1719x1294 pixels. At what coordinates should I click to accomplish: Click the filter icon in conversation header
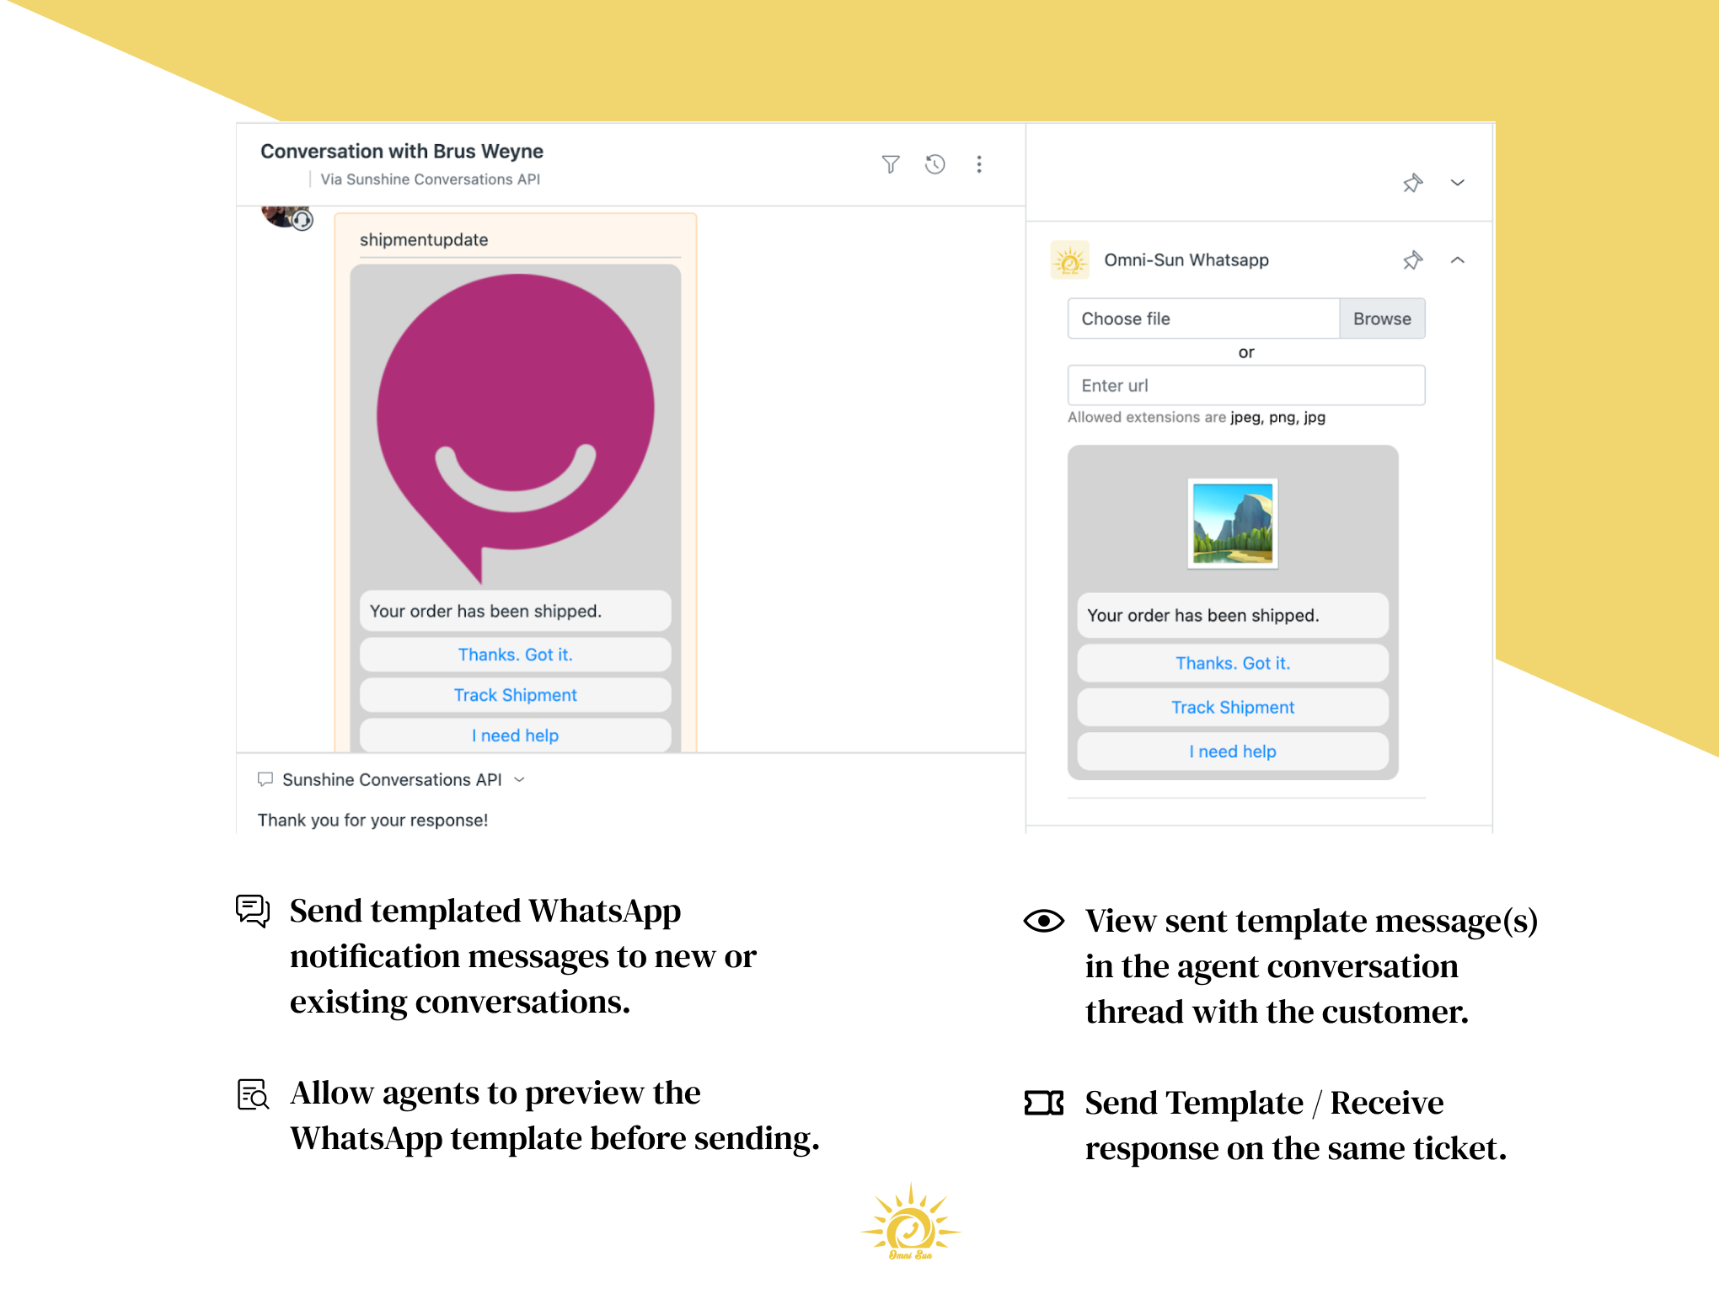(x=892, y=162)
